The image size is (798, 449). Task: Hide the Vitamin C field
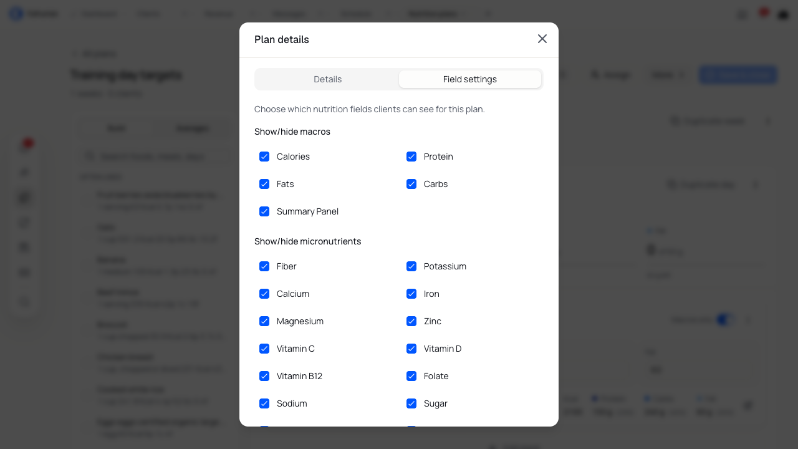pyautogui.click(x=264, y=349)
